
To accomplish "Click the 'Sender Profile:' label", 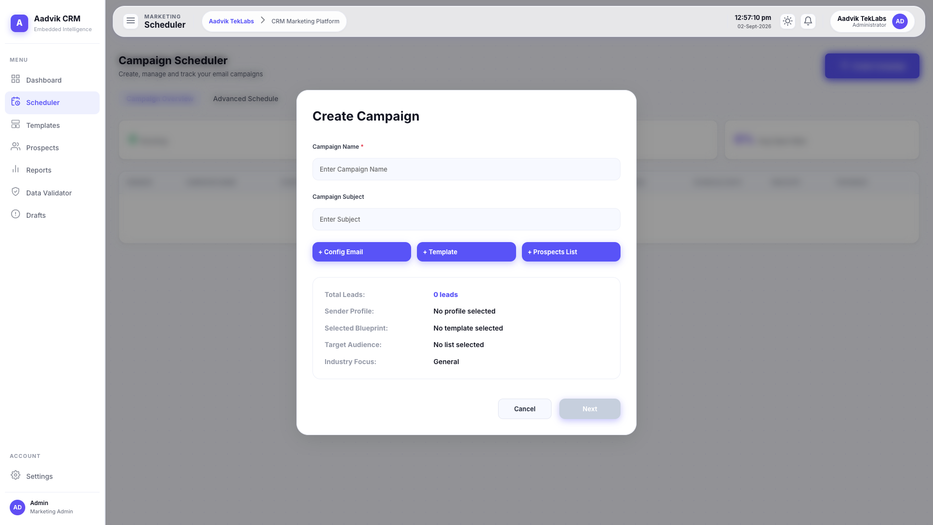I will click(349, 311).
